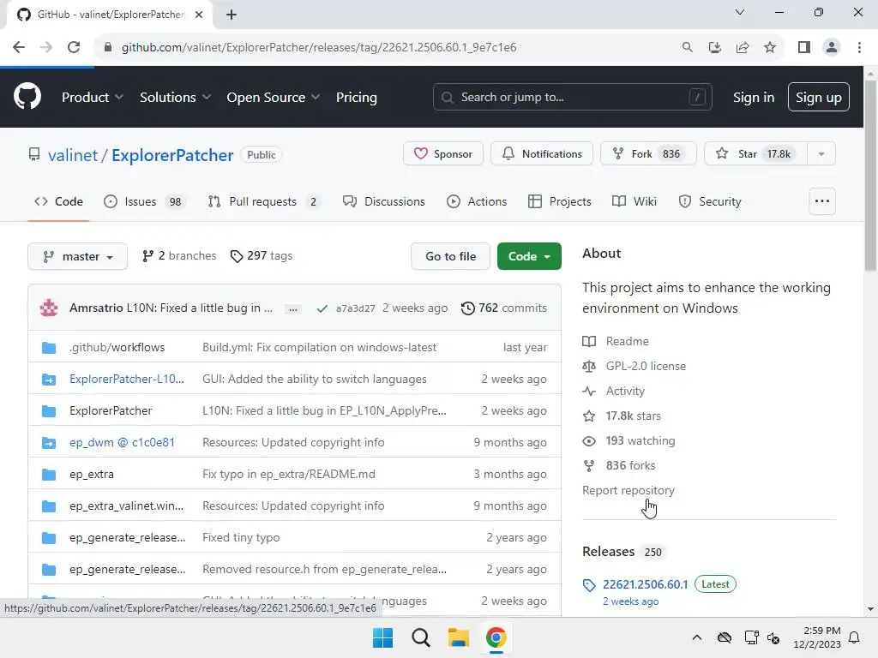Open the GPL-2.0 license link
Screen dimensions: 878x658
tap(646, 366)
